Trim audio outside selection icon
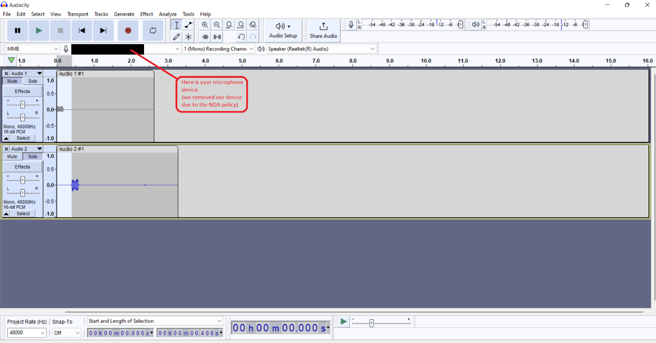Viewport: 656px width, 343px height. pos(205,37)
